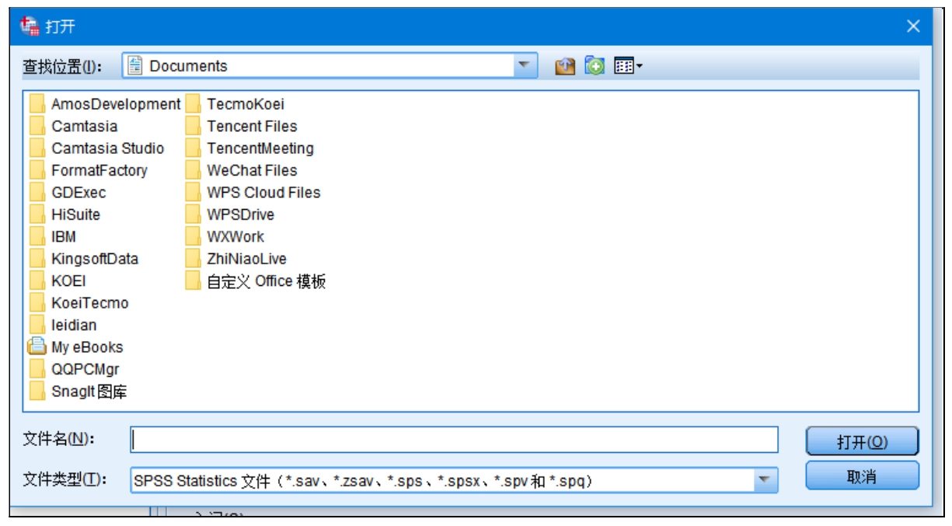Viewport: 952px width, 526px height.
Task: Select the IBM folder
Action: 64,237
